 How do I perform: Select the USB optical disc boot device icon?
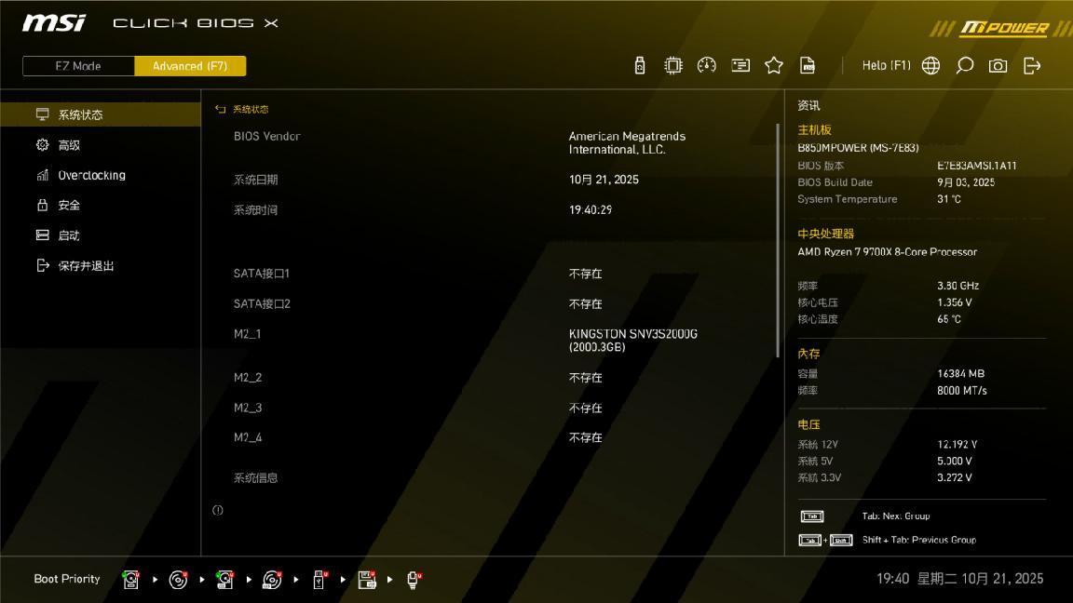(x=272, y=580)
